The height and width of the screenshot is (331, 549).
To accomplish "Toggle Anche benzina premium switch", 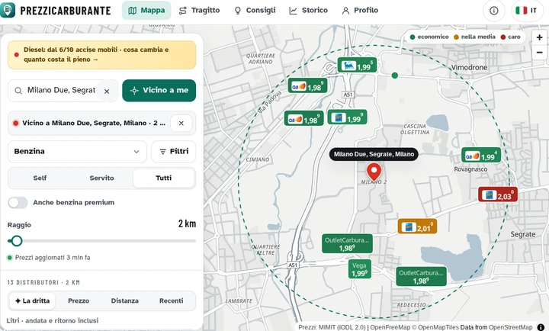I will (x=18, y=202).
